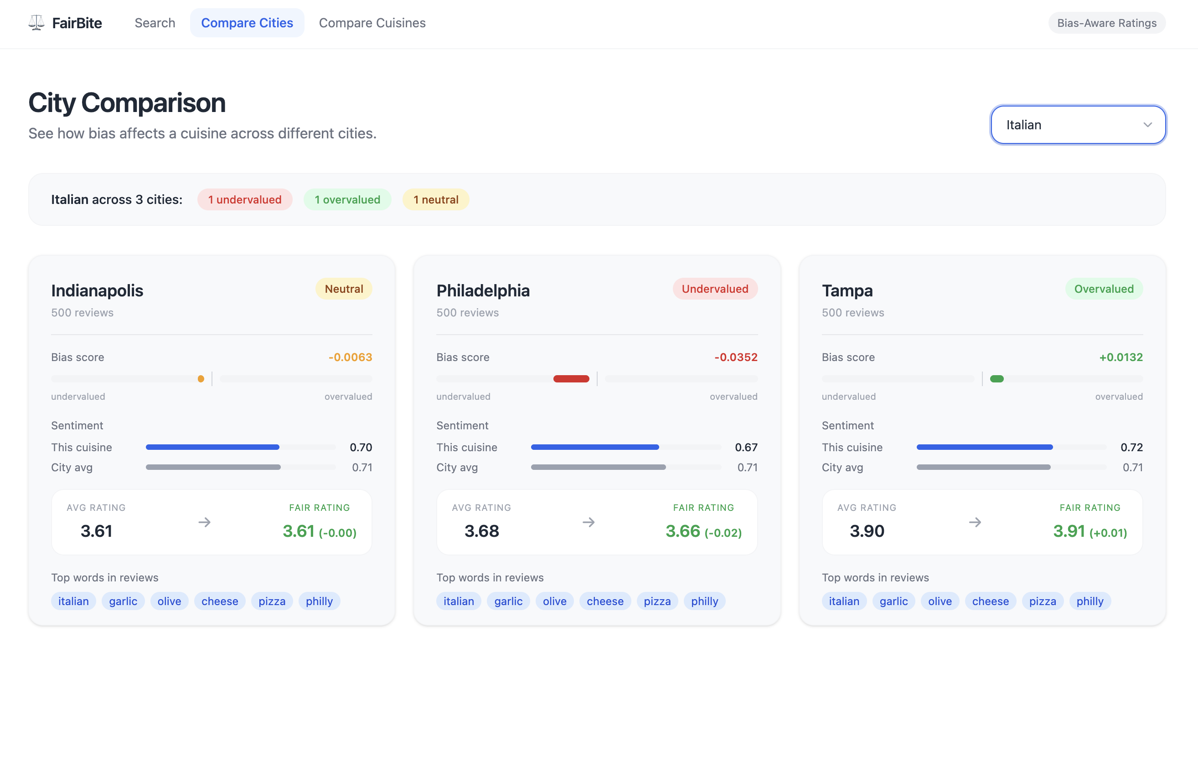Click the FairBite brand name link
Image resolution: width=1198 pixels, height=774 pixels.
pyautogui.click(x=77, y=23)
